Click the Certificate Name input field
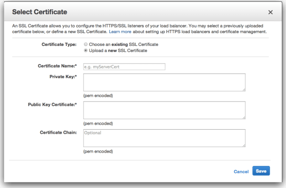This screenshot has height=188, width=286. 124,67
